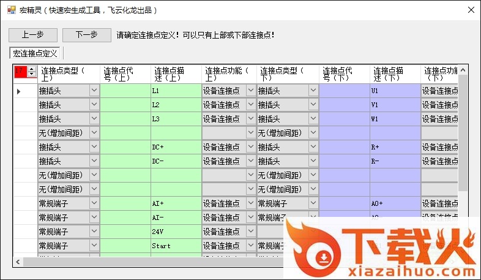Open 连接点类型(下) dropdown in U1 row
The image size is (481, 280).
pyautogui.click(x=313, y=91)
